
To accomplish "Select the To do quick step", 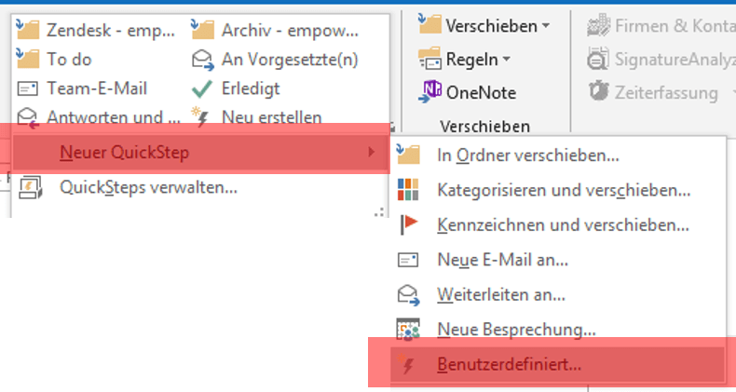I will (68, 60).
